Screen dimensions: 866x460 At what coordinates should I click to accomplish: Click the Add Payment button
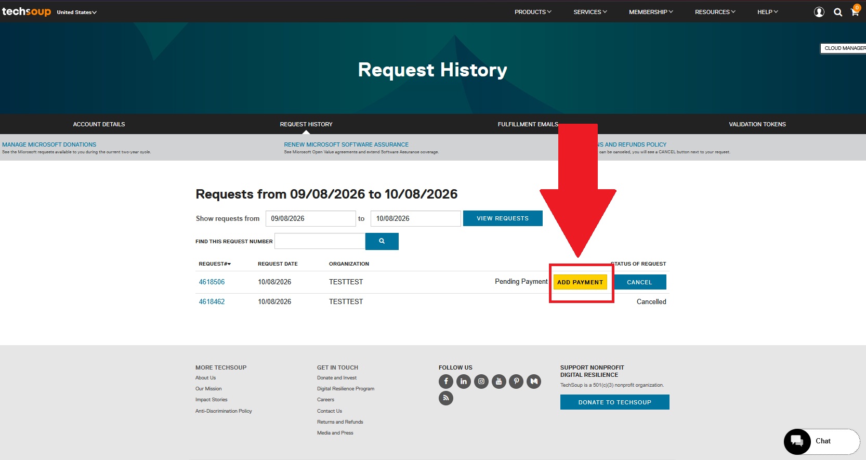[580, 282]
